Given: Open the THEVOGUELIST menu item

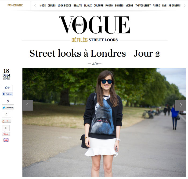Looking at the screenshot, I should pyautogui.click(x=143, y=6).
